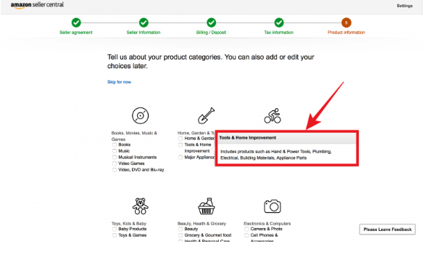Select the Tax information step checkmark
This screenshot has width=424, height=265.
279,23
